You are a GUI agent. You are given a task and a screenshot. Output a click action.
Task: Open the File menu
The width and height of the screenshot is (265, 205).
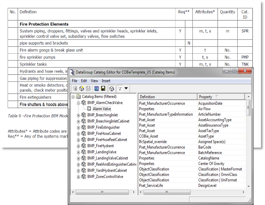click(x=75, y=81)
